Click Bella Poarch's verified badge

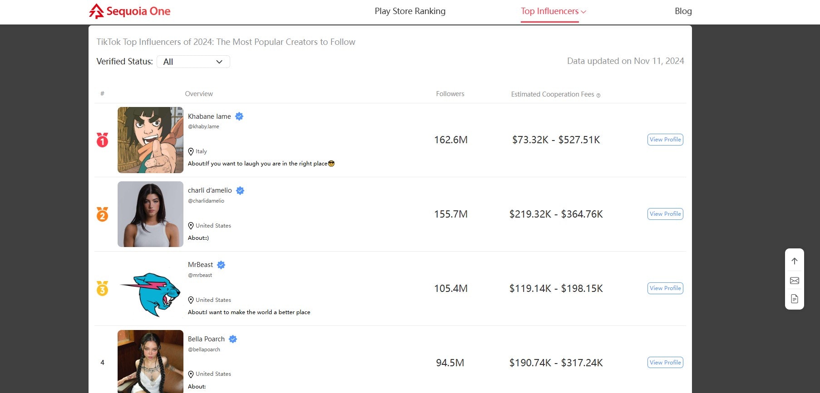pyautogui.click(x=233, y=339)
